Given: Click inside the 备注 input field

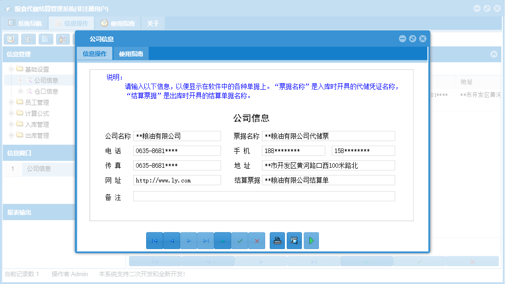Looking at the screenshot, I should click(264, 196).
